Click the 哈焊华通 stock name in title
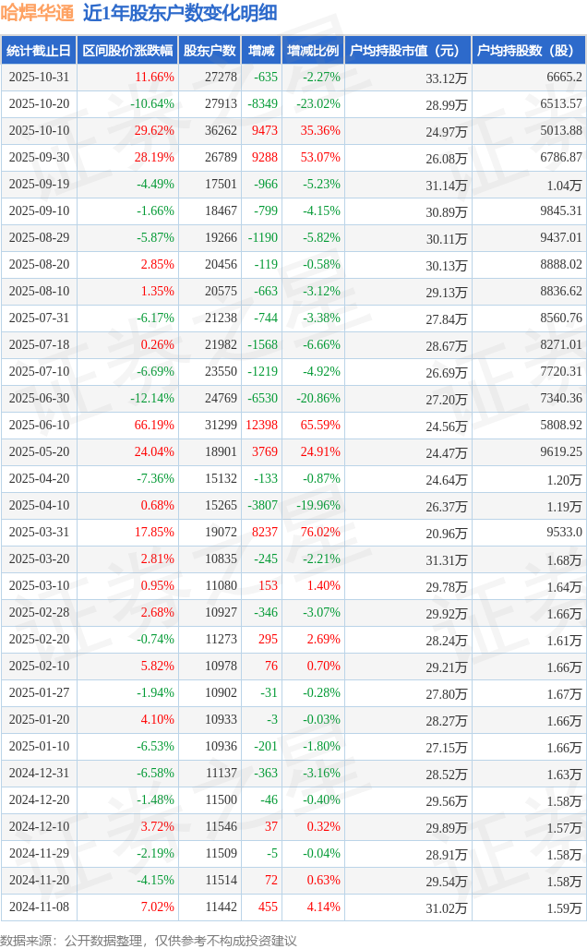587x949 pixels. (37, 13)
